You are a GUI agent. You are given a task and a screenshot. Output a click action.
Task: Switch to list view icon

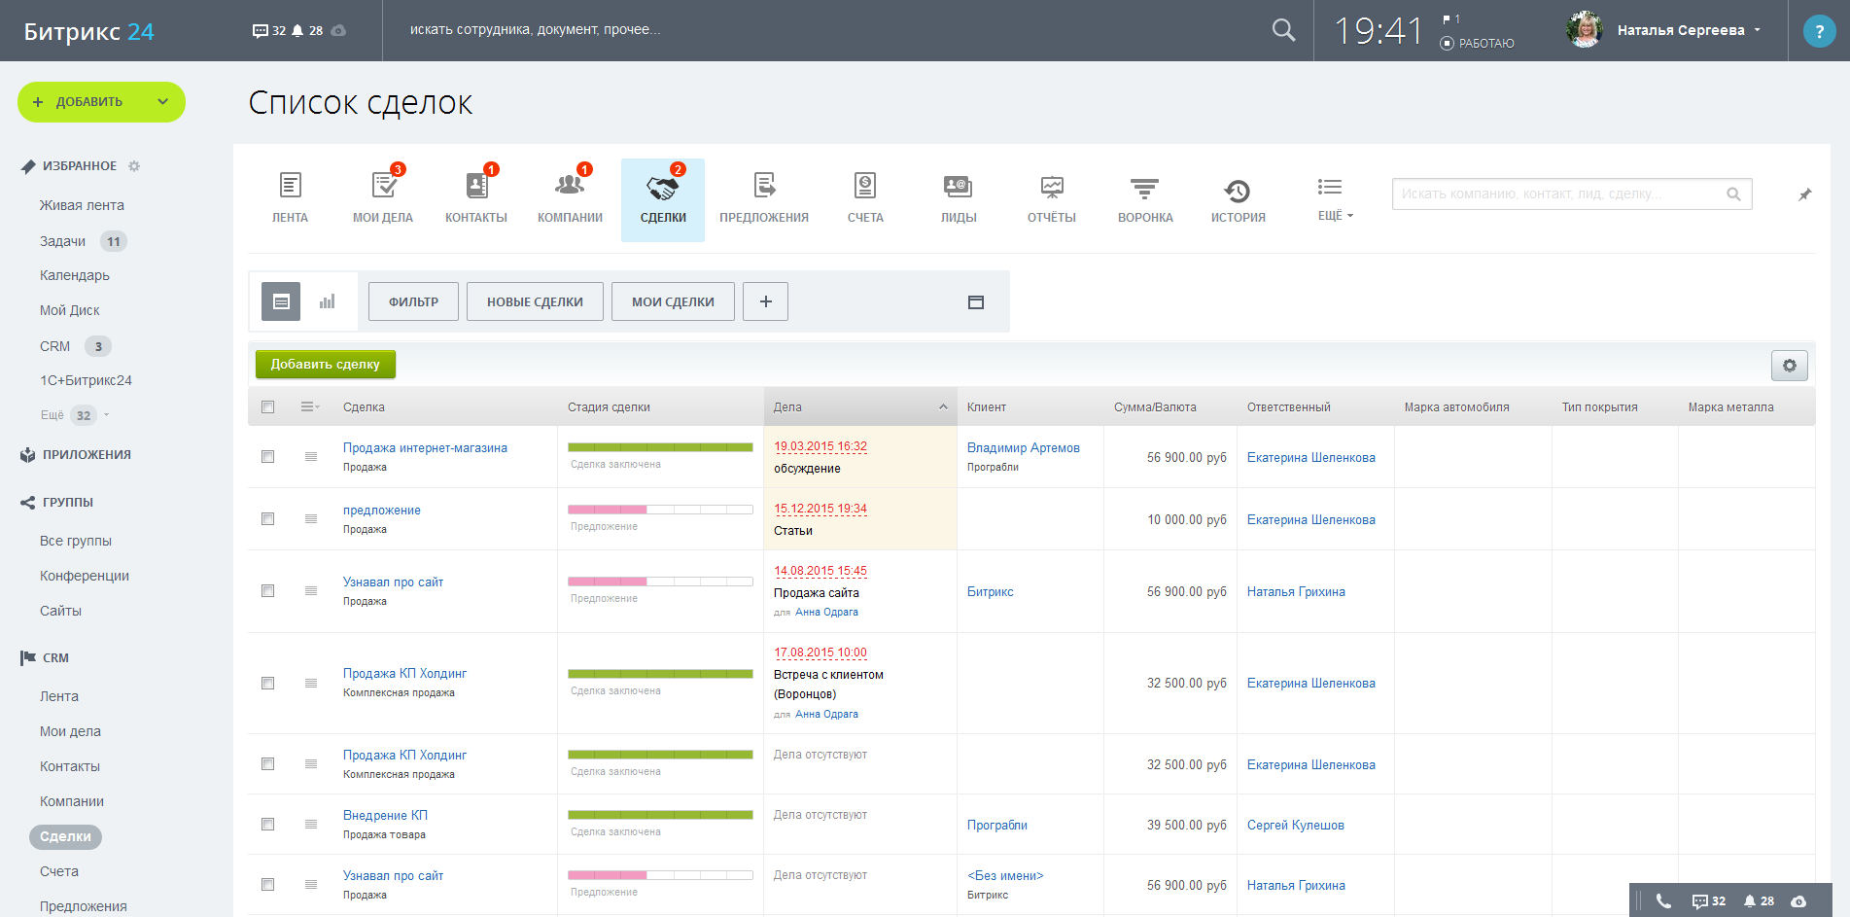281,301
